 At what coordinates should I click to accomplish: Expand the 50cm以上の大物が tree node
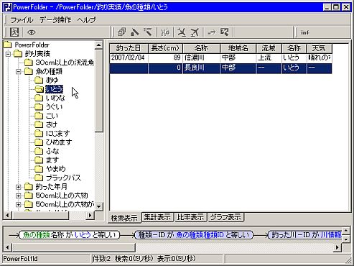pos(19,204)
